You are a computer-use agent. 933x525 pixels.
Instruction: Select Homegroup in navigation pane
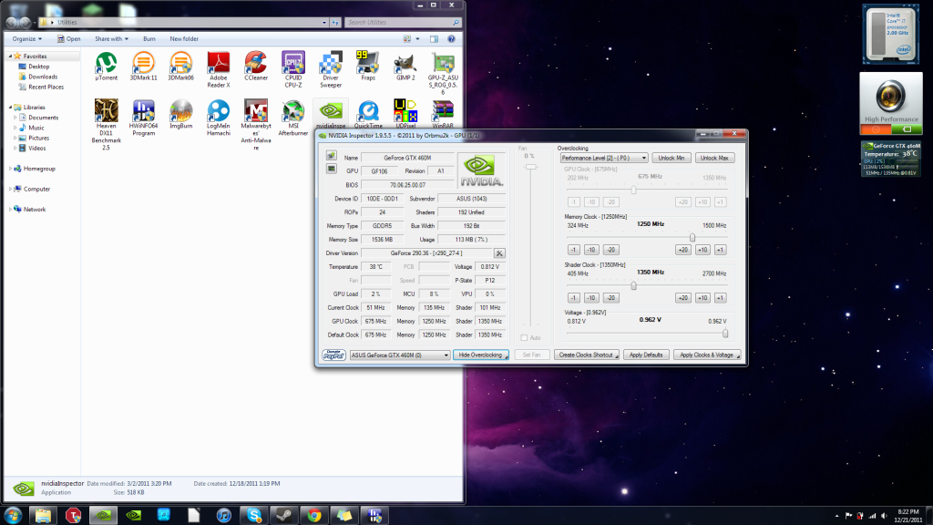[39, 169]
